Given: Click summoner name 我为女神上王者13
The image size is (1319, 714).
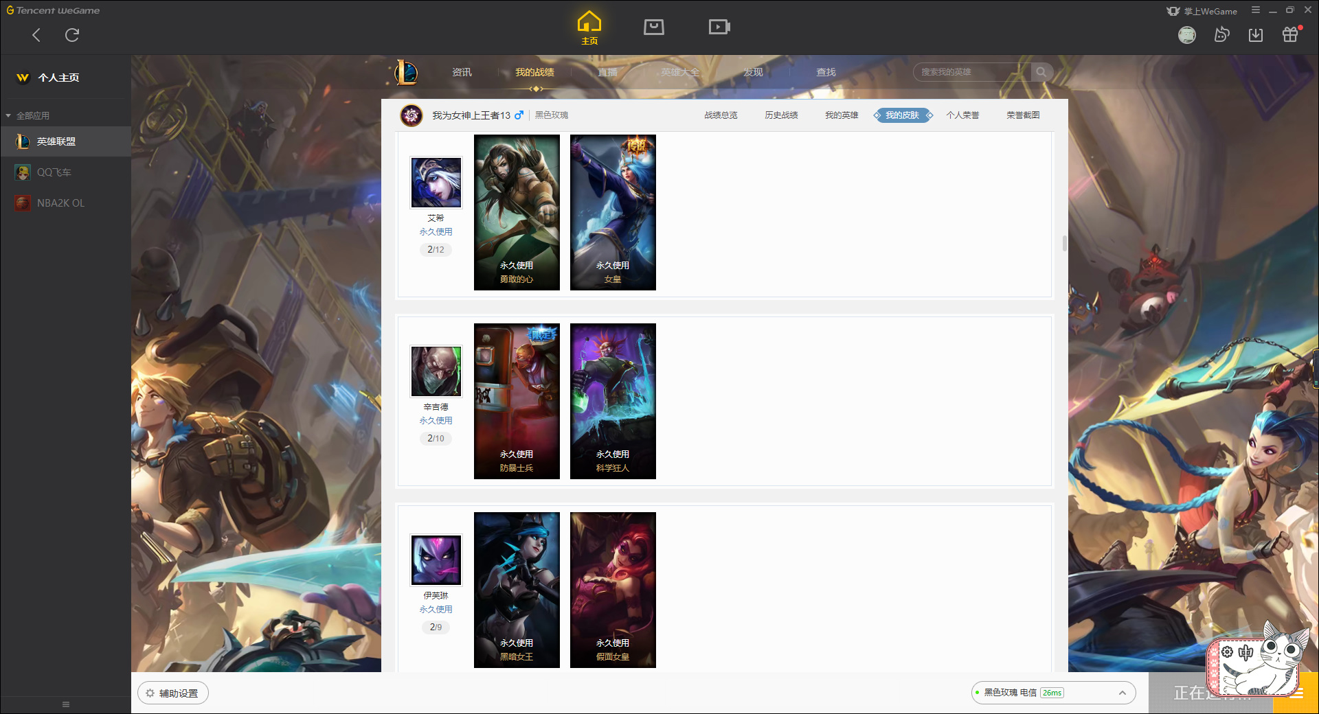Looking at the screenshot, I should [471, 115].
